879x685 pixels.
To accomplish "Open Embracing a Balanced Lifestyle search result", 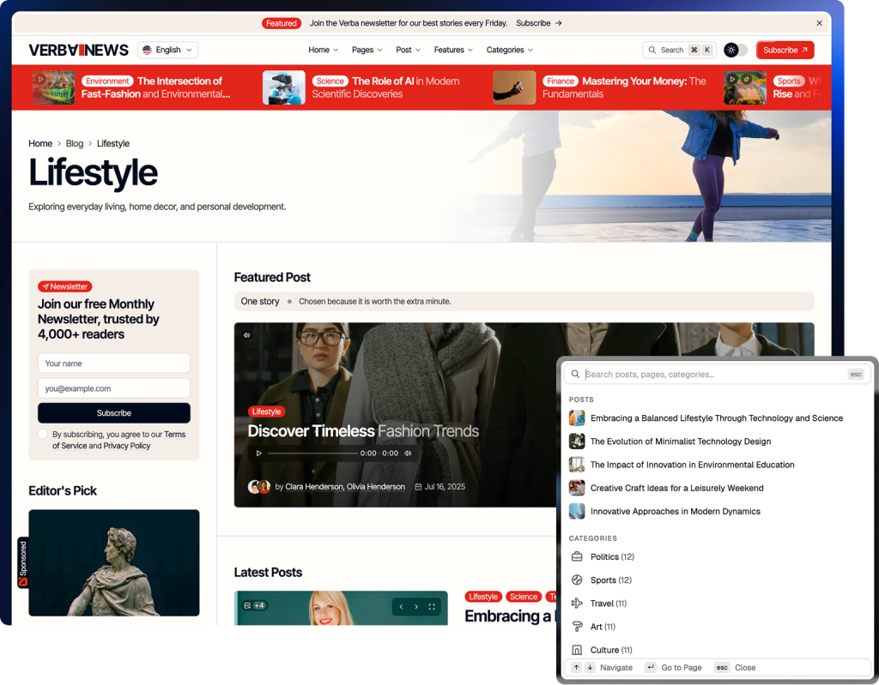I will point(717,418).
